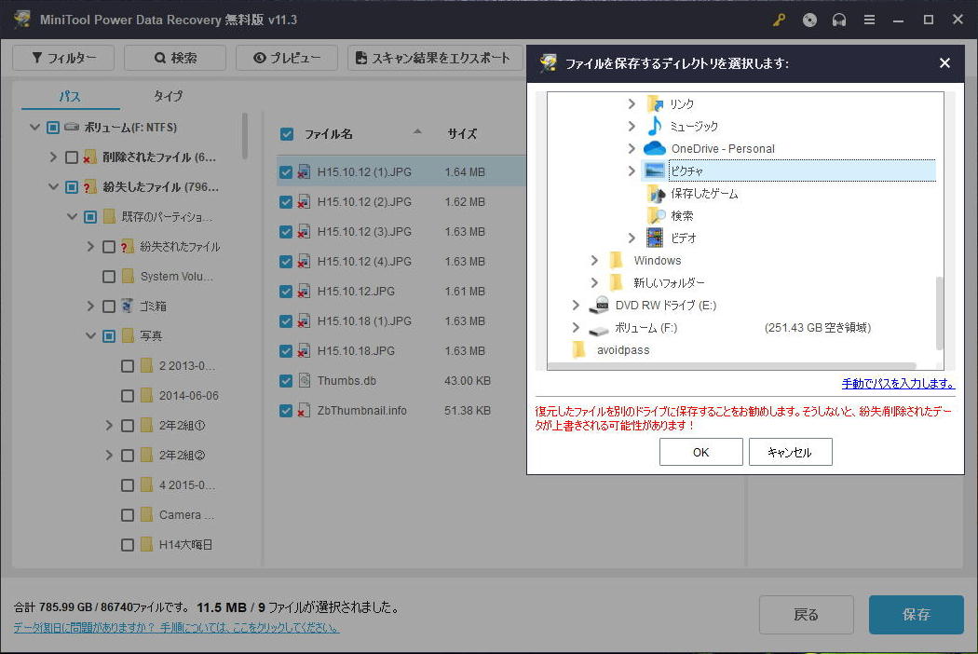Uncheck the Thumbs.db file
The width and height of the screenshot is (978, 654).
286,380
